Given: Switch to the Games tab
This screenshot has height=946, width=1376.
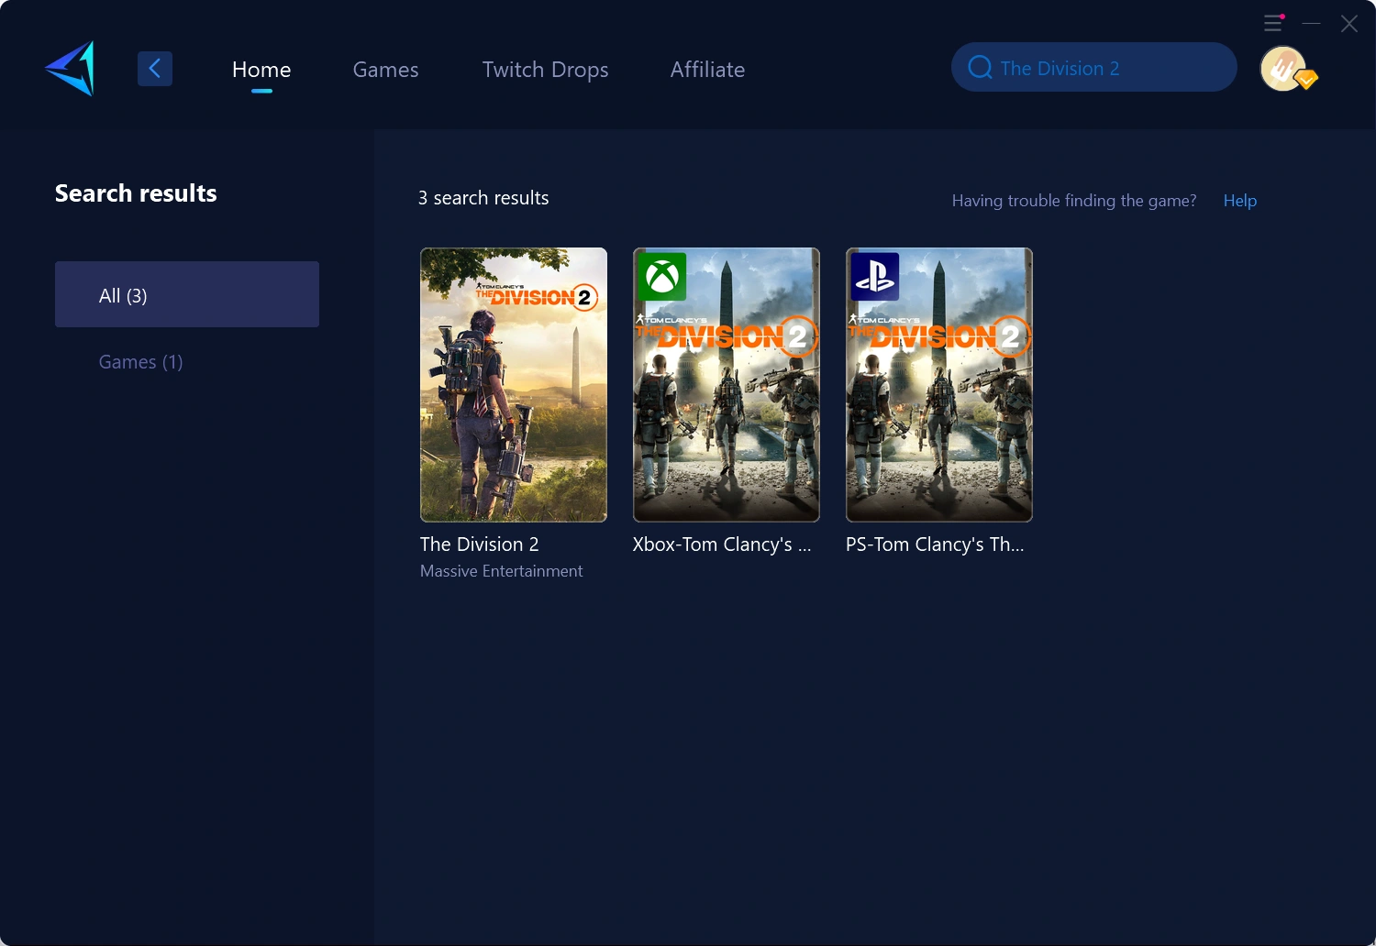Looking at the screenshot, I should [385, 69].
